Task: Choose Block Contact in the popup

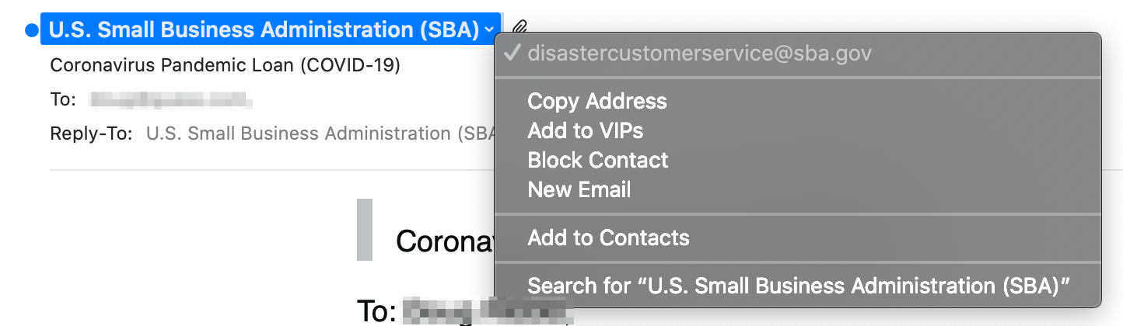Action: pyautogui.click(x=598, y=160)
